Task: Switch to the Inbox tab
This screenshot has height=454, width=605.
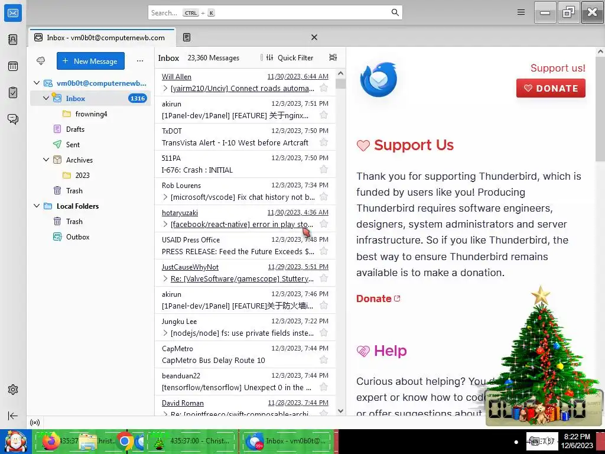Action: point(102,37)
